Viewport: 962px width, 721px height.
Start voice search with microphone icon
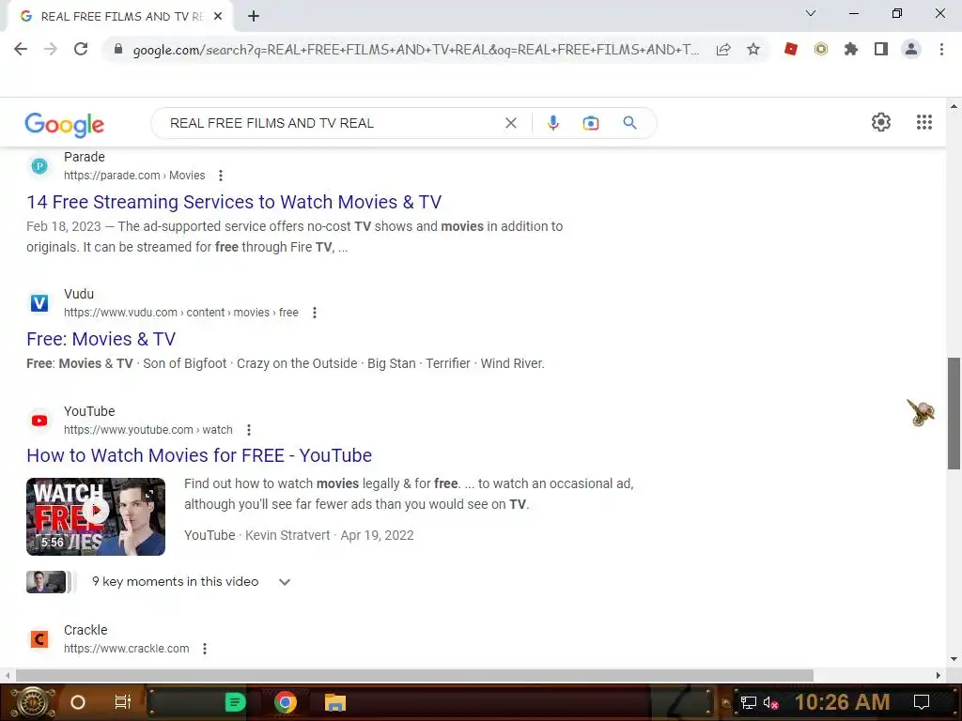552,123
